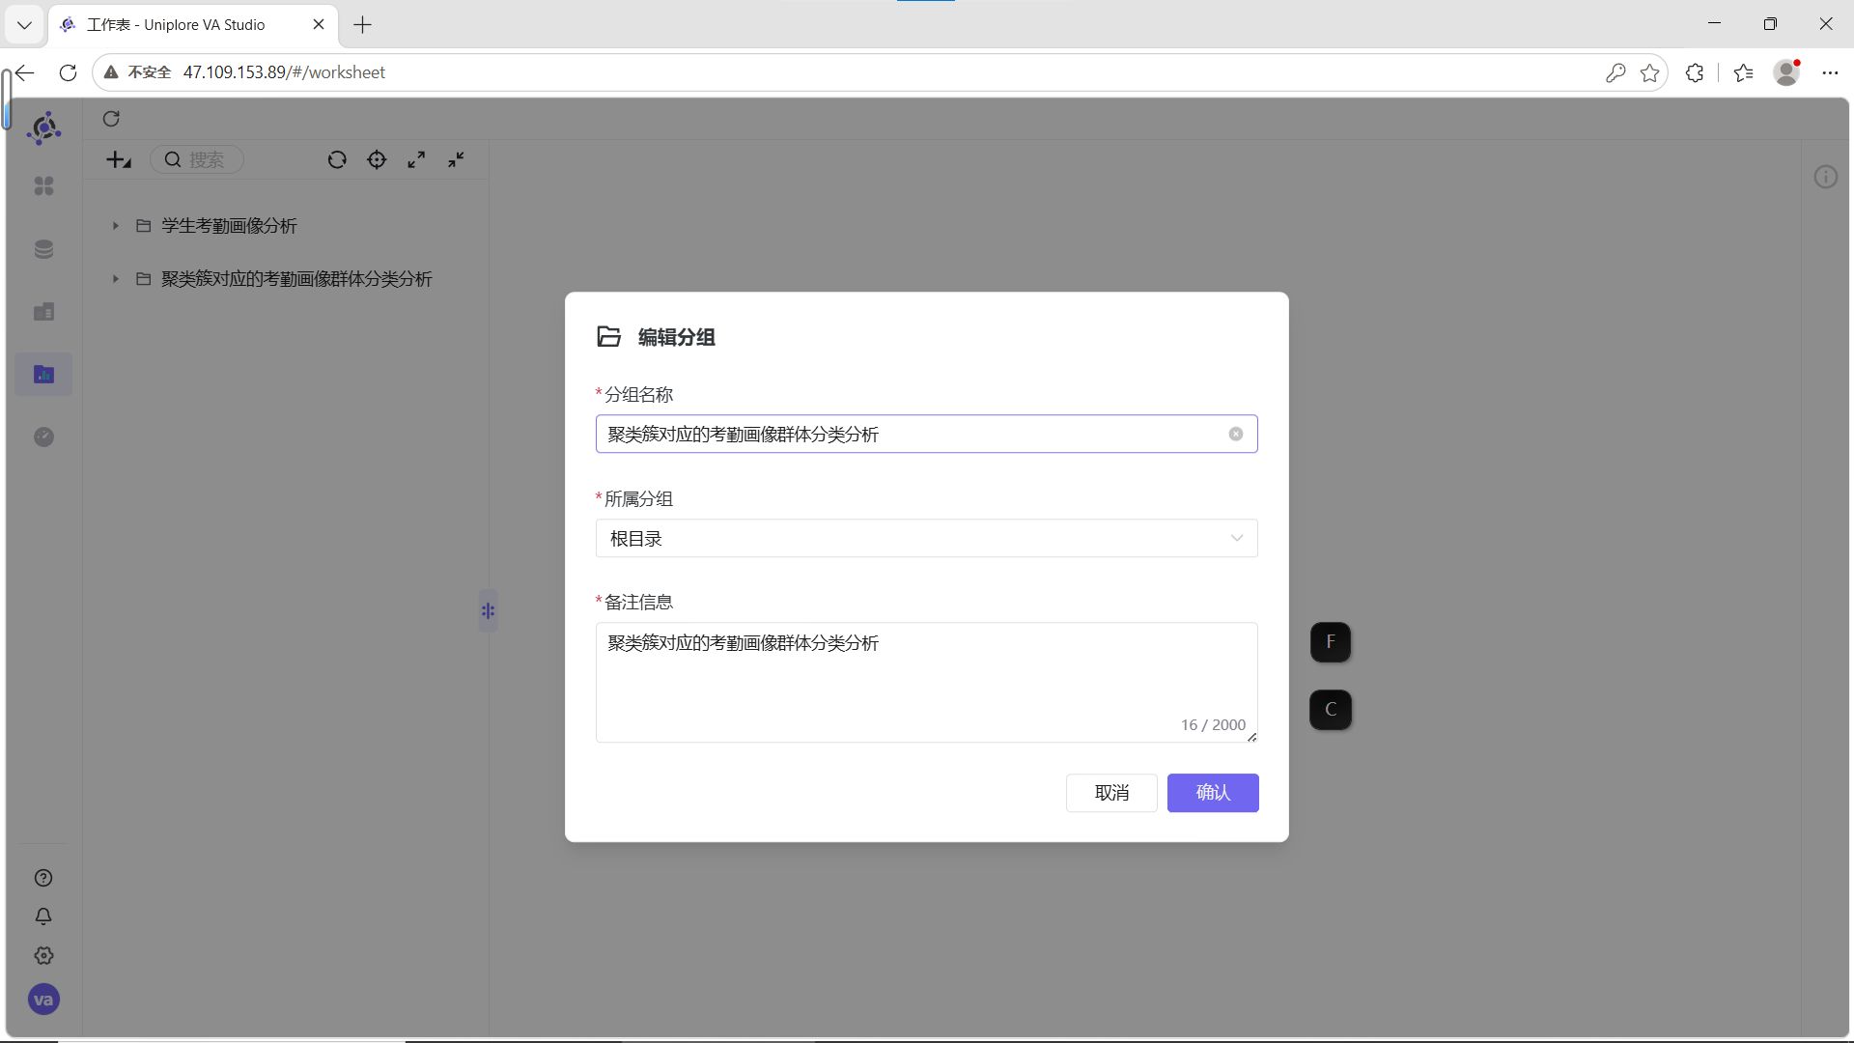Open the dataset panel icon in sidebar
Viewport: 1854px width, 1043px height.
[x=43, y=312]
